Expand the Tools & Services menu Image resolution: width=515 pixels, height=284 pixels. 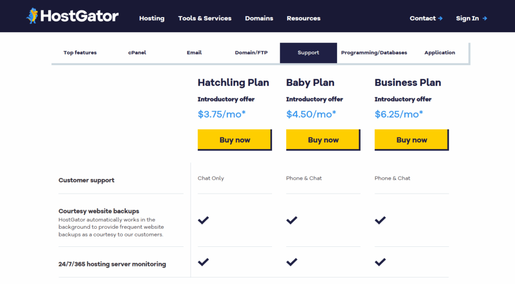205,19
